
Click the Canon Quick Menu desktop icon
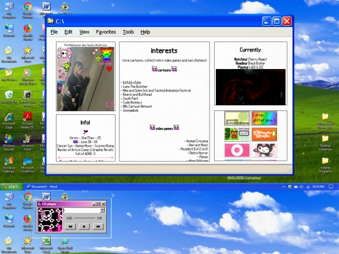28,98
